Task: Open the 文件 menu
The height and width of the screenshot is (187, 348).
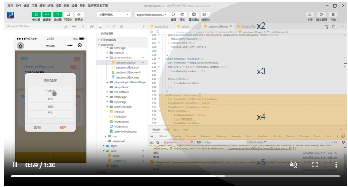Action: click(x=18, y=6)
